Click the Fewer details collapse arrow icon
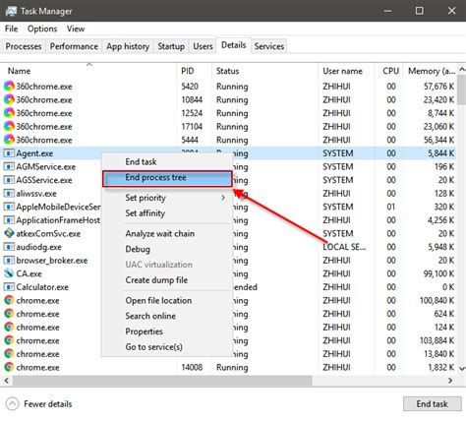This screenshot has height=421, width=466. point(13,404)
